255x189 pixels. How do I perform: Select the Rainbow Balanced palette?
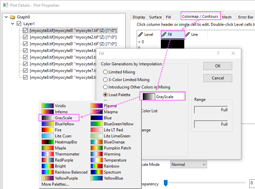point(64,172)
